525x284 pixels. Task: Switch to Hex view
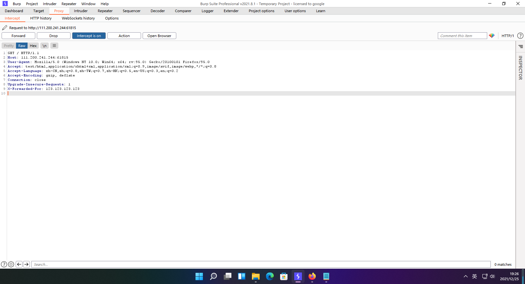click(x=33, y=46)
